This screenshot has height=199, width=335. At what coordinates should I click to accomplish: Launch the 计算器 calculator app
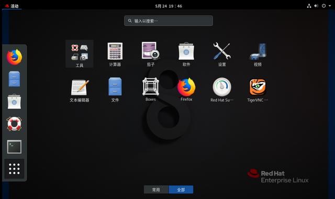click(115, 54)
